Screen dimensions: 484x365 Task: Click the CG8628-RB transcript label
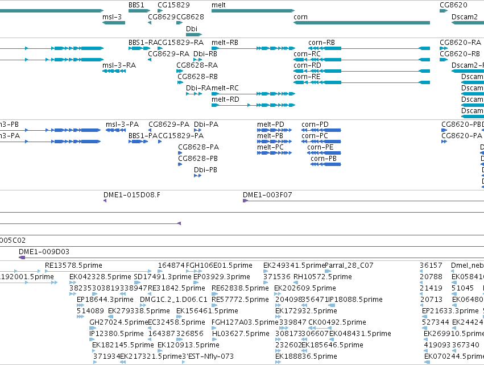197,77
